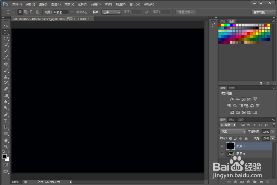The width and height of the screenshot is (277, 185).
Task: Select the Quick Selection tool
Action: [x=6, y=45]
